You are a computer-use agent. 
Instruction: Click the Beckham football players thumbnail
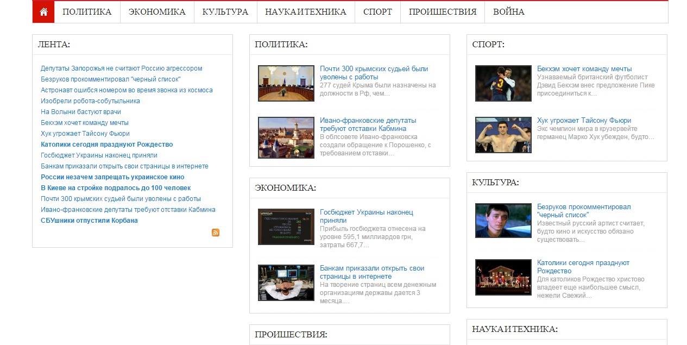tap(503, 84)
